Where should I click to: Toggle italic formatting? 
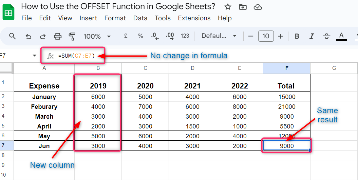(312, 36)
